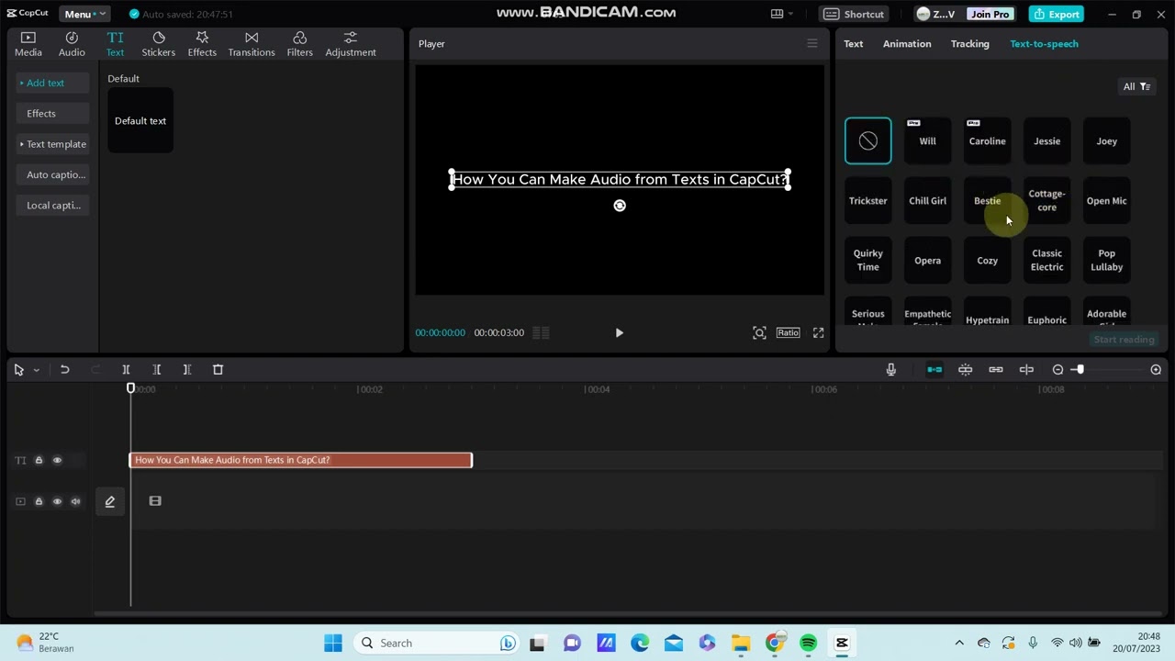Choose the Opera voice
Viewport: 1175px width, 661px height.
point(927,260)
